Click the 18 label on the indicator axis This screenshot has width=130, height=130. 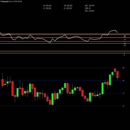click(x=125, y=40)
